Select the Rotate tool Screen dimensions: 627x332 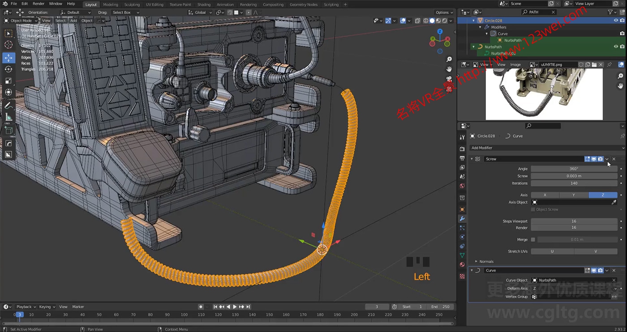click(x=8, y=69)
